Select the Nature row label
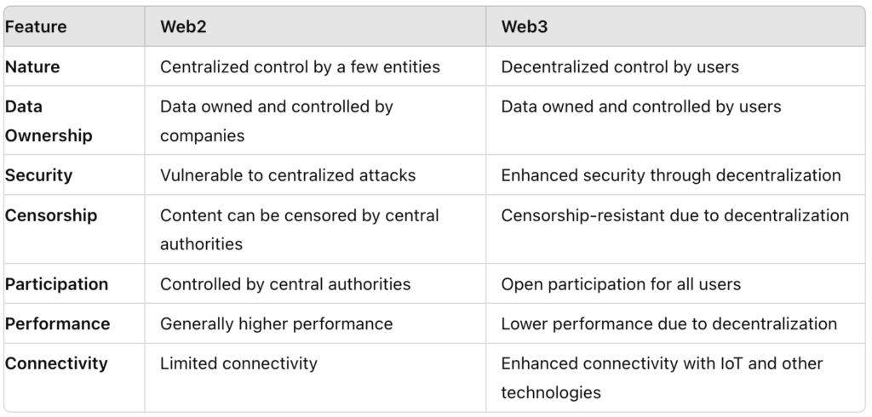Screen dimensions: 872x417 [x=33, y=66]
